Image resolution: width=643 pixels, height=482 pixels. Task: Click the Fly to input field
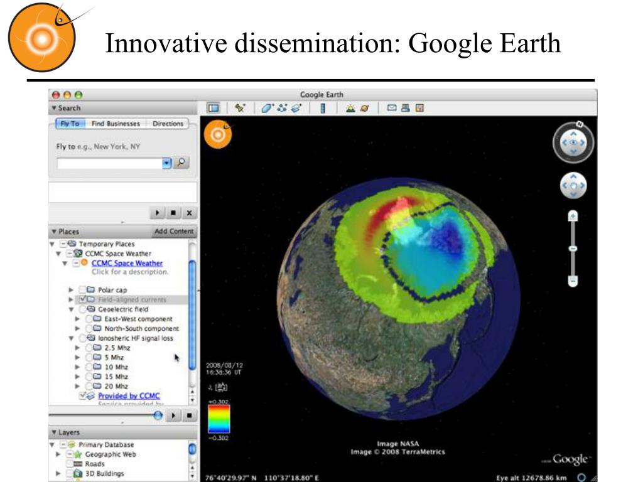click(109, 163)
